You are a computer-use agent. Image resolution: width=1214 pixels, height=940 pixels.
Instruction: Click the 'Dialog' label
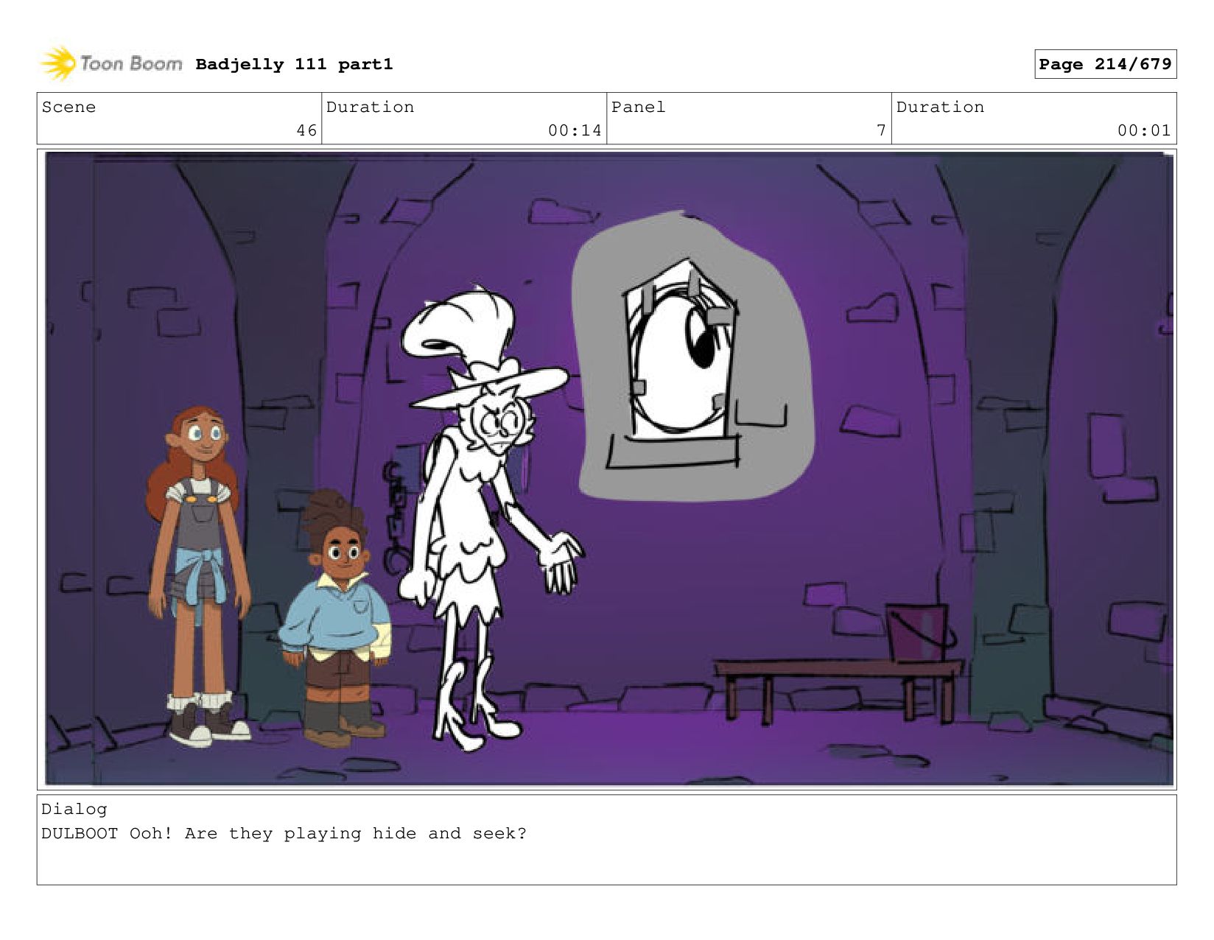(x=74, y=809)
